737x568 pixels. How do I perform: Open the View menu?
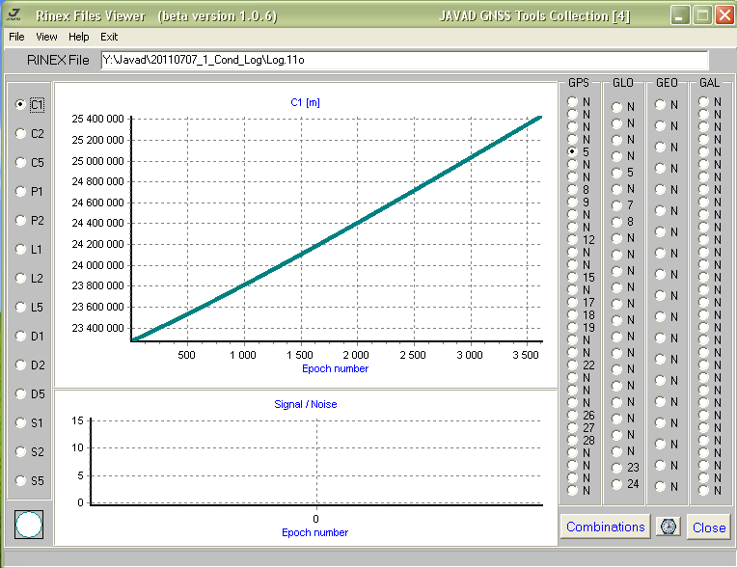tap(46, 37)
